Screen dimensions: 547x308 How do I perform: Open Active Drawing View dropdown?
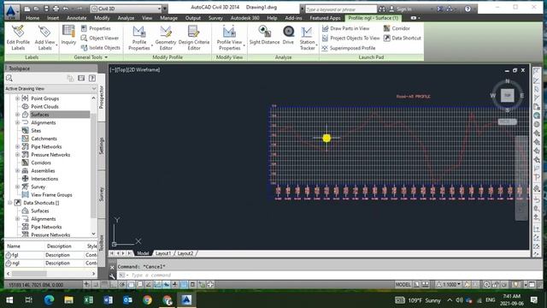pos(50,89)
